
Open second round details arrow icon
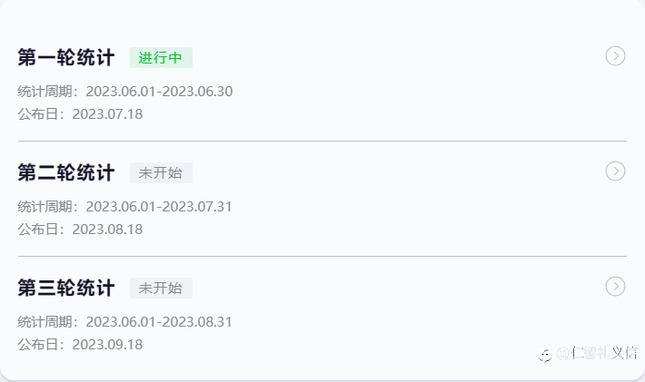pos(615,171)
